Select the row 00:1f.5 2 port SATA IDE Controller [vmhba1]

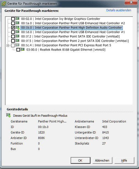(x=75, y=41)
